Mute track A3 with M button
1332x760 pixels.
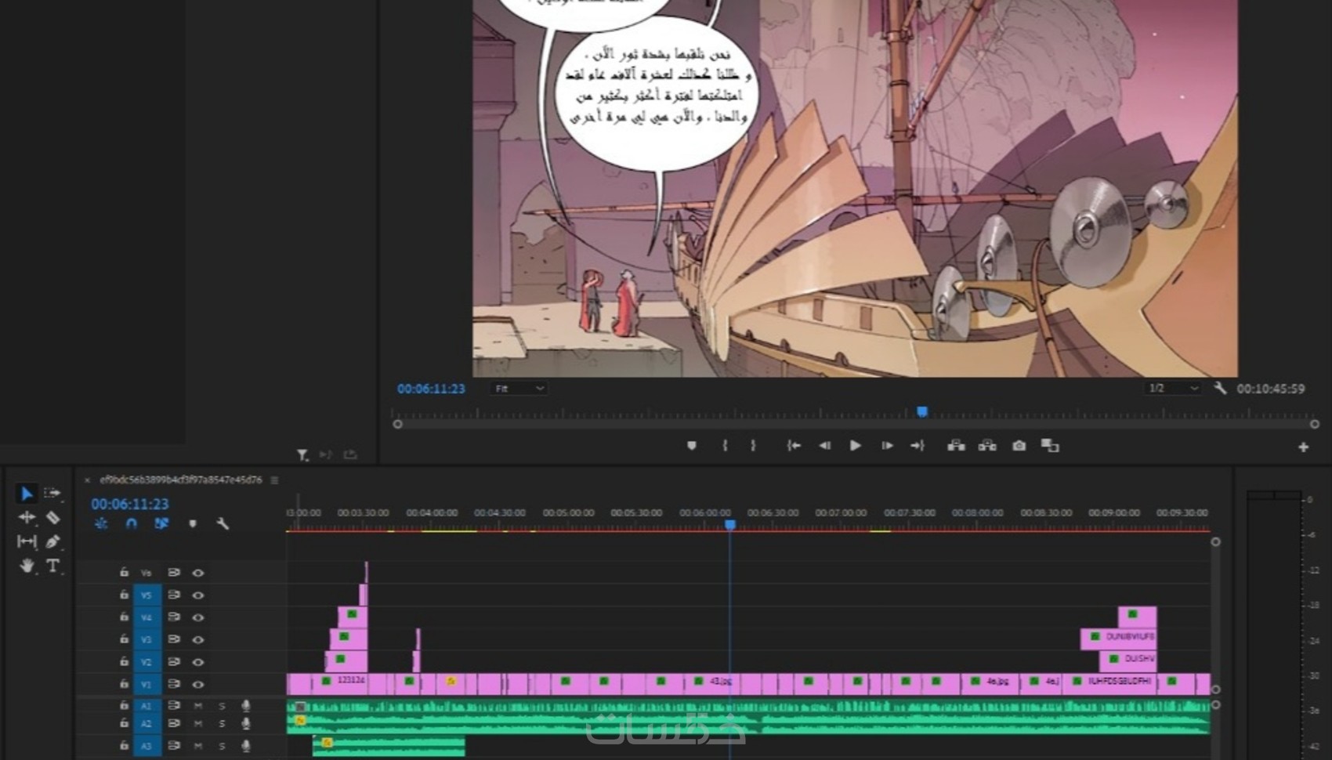click(x=198, y=745)
